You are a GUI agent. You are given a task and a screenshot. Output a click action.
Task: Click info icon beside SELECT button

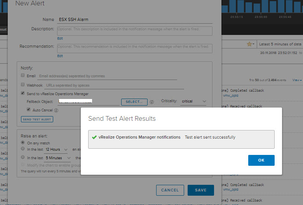click(x=152, y=102)
